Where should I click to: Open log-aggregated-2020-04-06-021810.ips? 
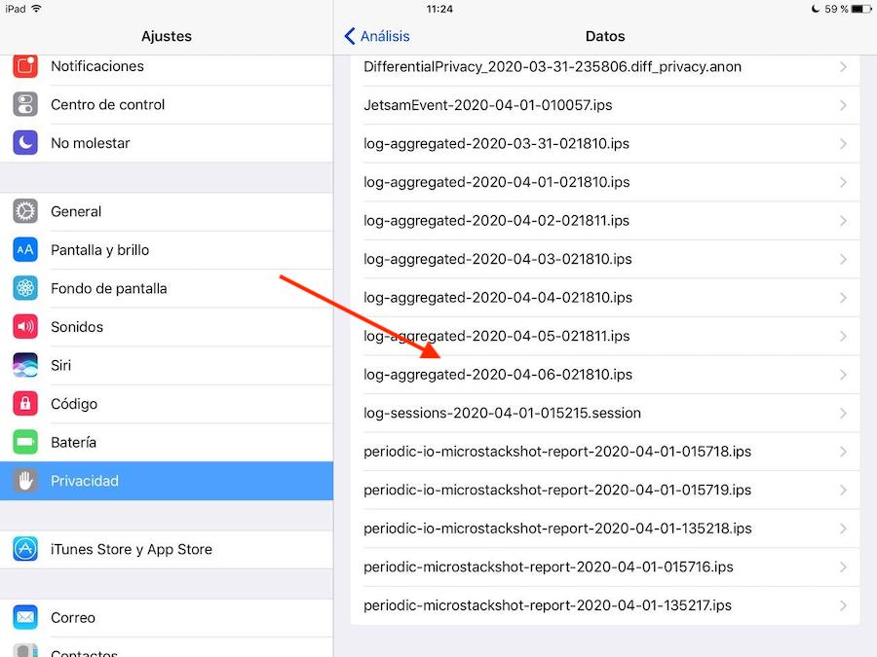pos(605,375)
